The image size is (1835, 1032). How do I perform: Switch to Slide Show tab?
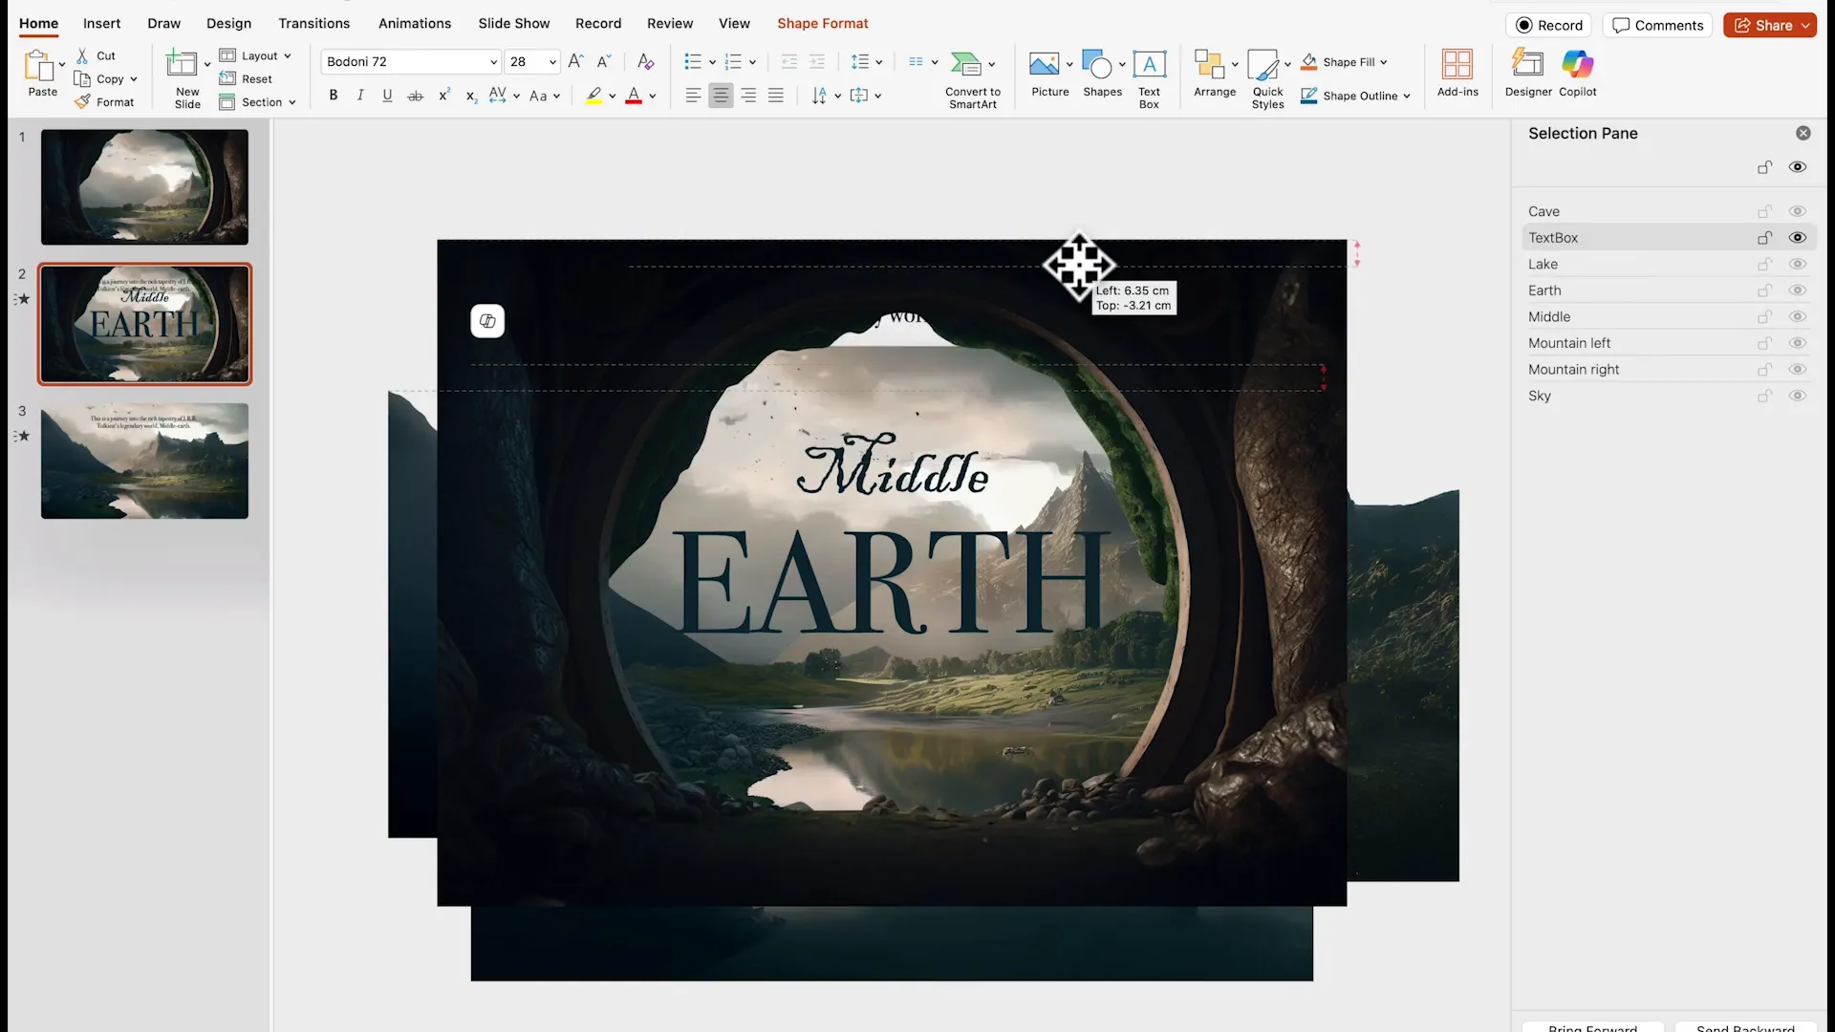(513, 23)
